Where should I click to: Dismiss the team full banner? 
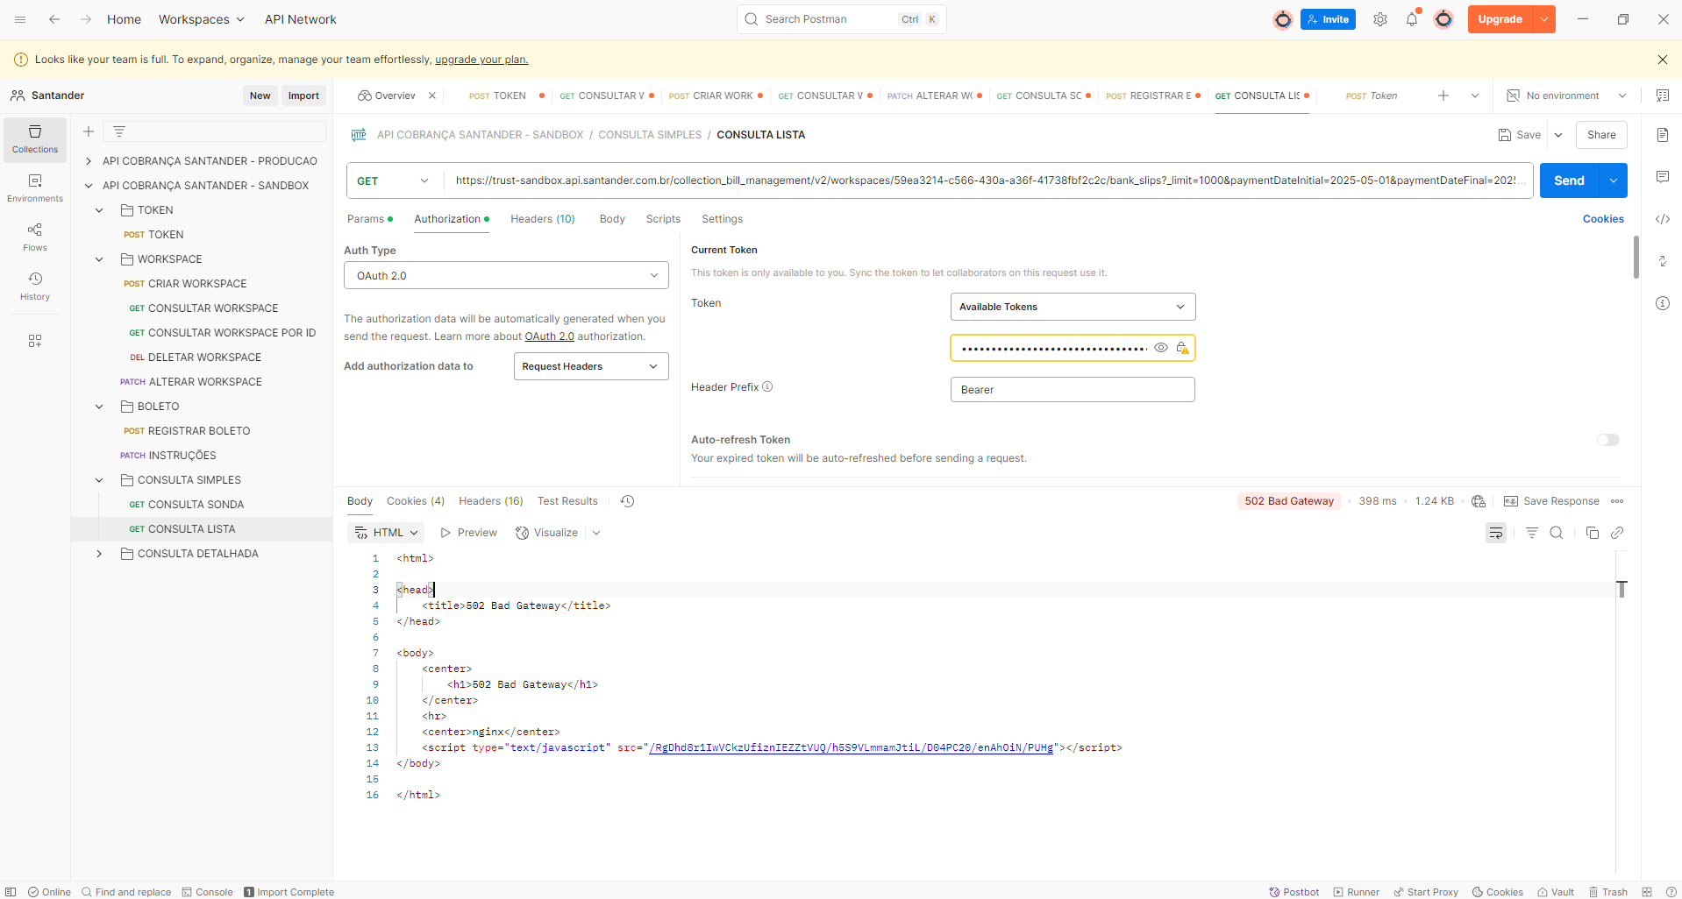(x=1663, y=60)
